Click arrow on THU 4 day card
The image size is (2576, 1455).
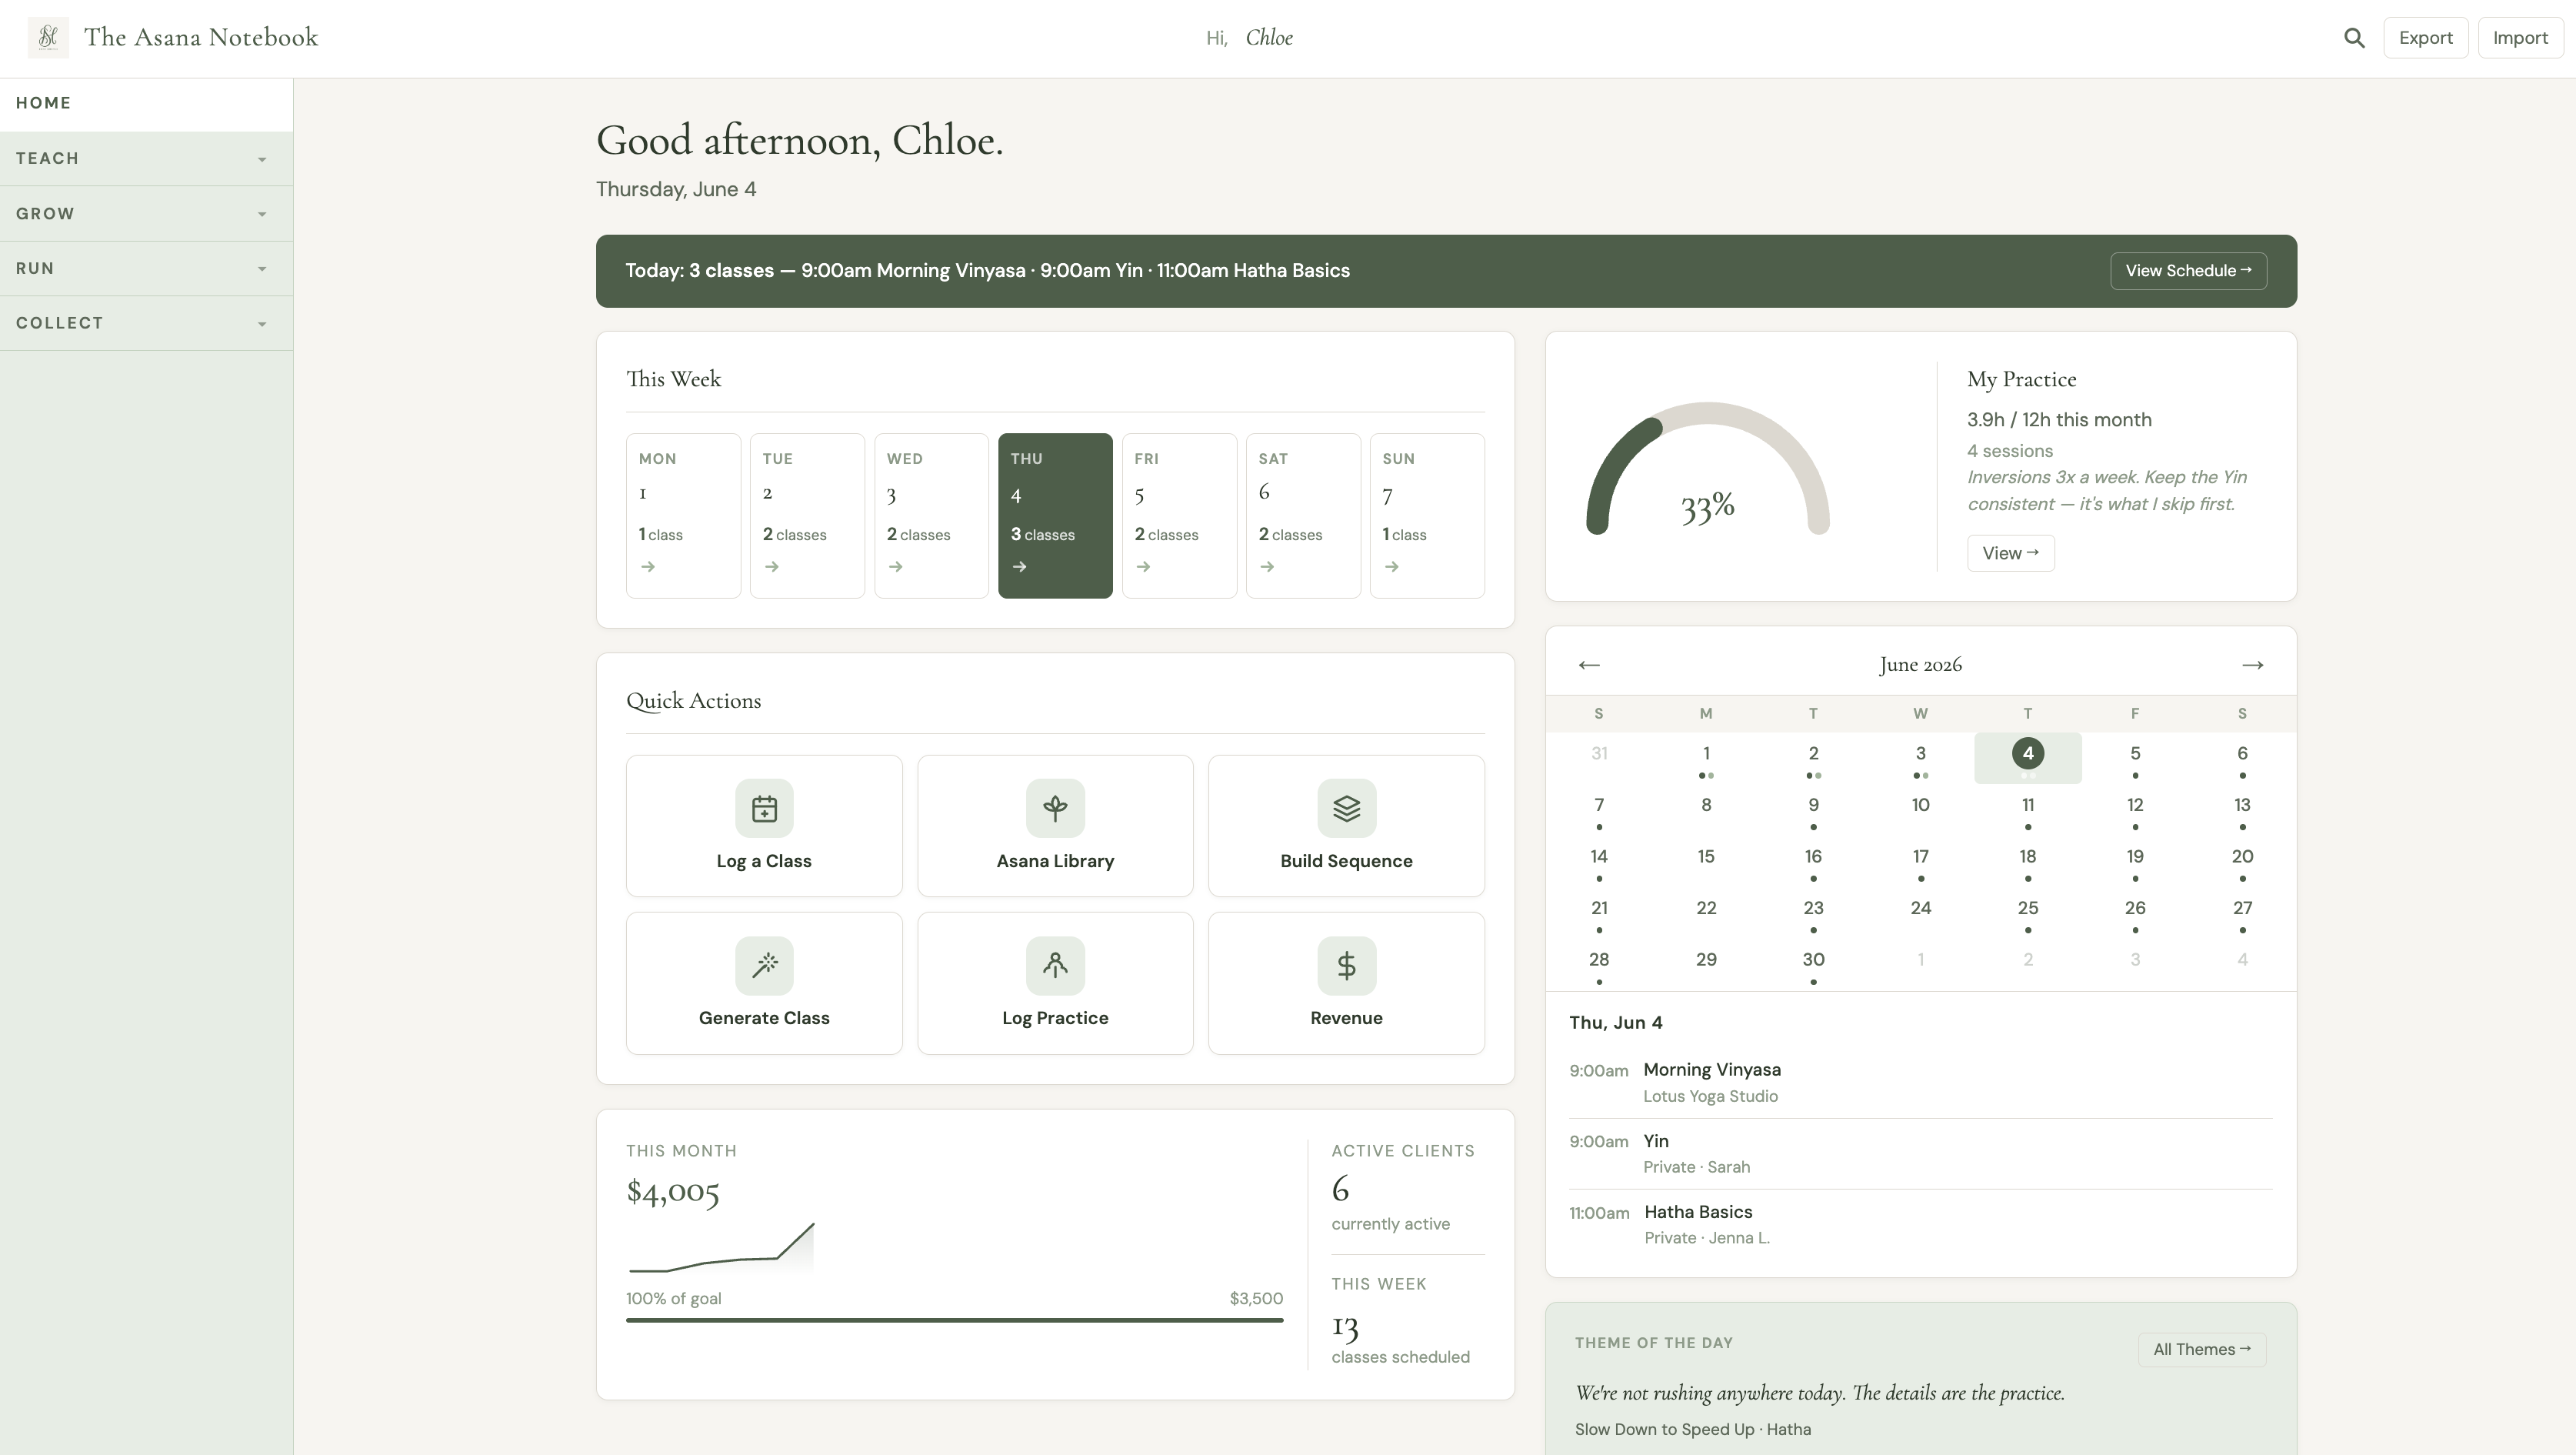pyautogui.click(x=1020, y=567)
